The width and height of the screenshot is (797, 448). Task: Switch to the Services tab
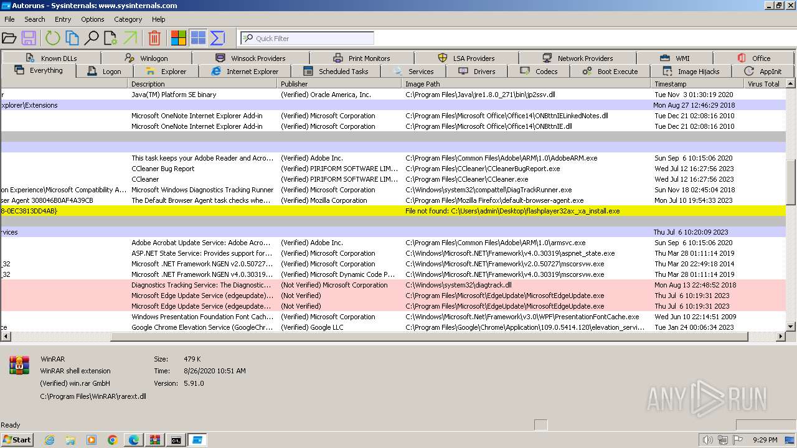[x=413, y=72]
